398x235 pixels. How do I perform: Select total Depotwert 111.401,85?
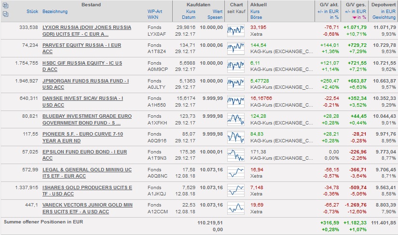point(384,222)
